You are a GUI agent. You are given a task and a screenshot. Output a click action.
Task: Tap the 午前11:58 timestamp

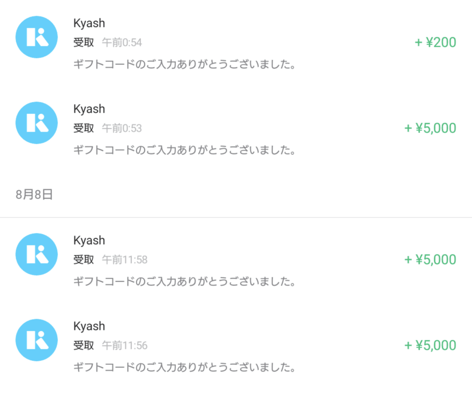[124, 260]
